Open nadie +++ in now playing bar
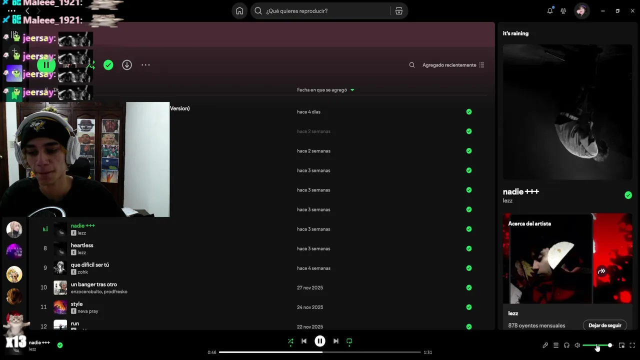The image size is (640, 360). pyautogui.click(x=39, y=342)
